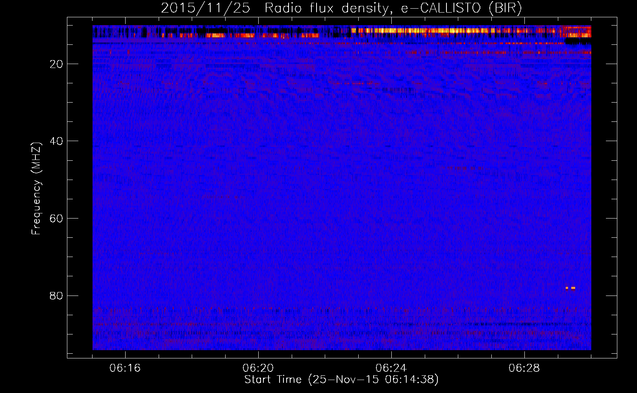Click the 'Start Time (25-Nov-15 06:14:38)' label
637x393 pixels.
341,380
